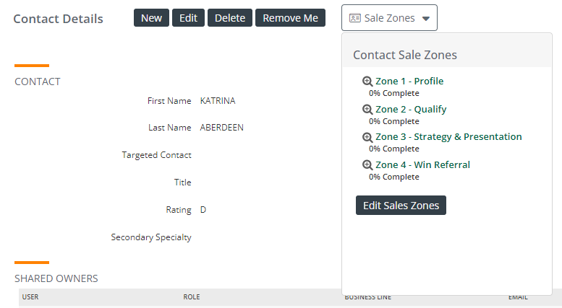Click the Title field label
This screenshot has height=308, width=562.
(182, 182)
